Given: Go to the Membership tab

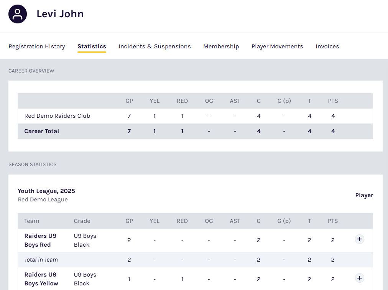Looking at the screenshot, I should tap(221, 46).
